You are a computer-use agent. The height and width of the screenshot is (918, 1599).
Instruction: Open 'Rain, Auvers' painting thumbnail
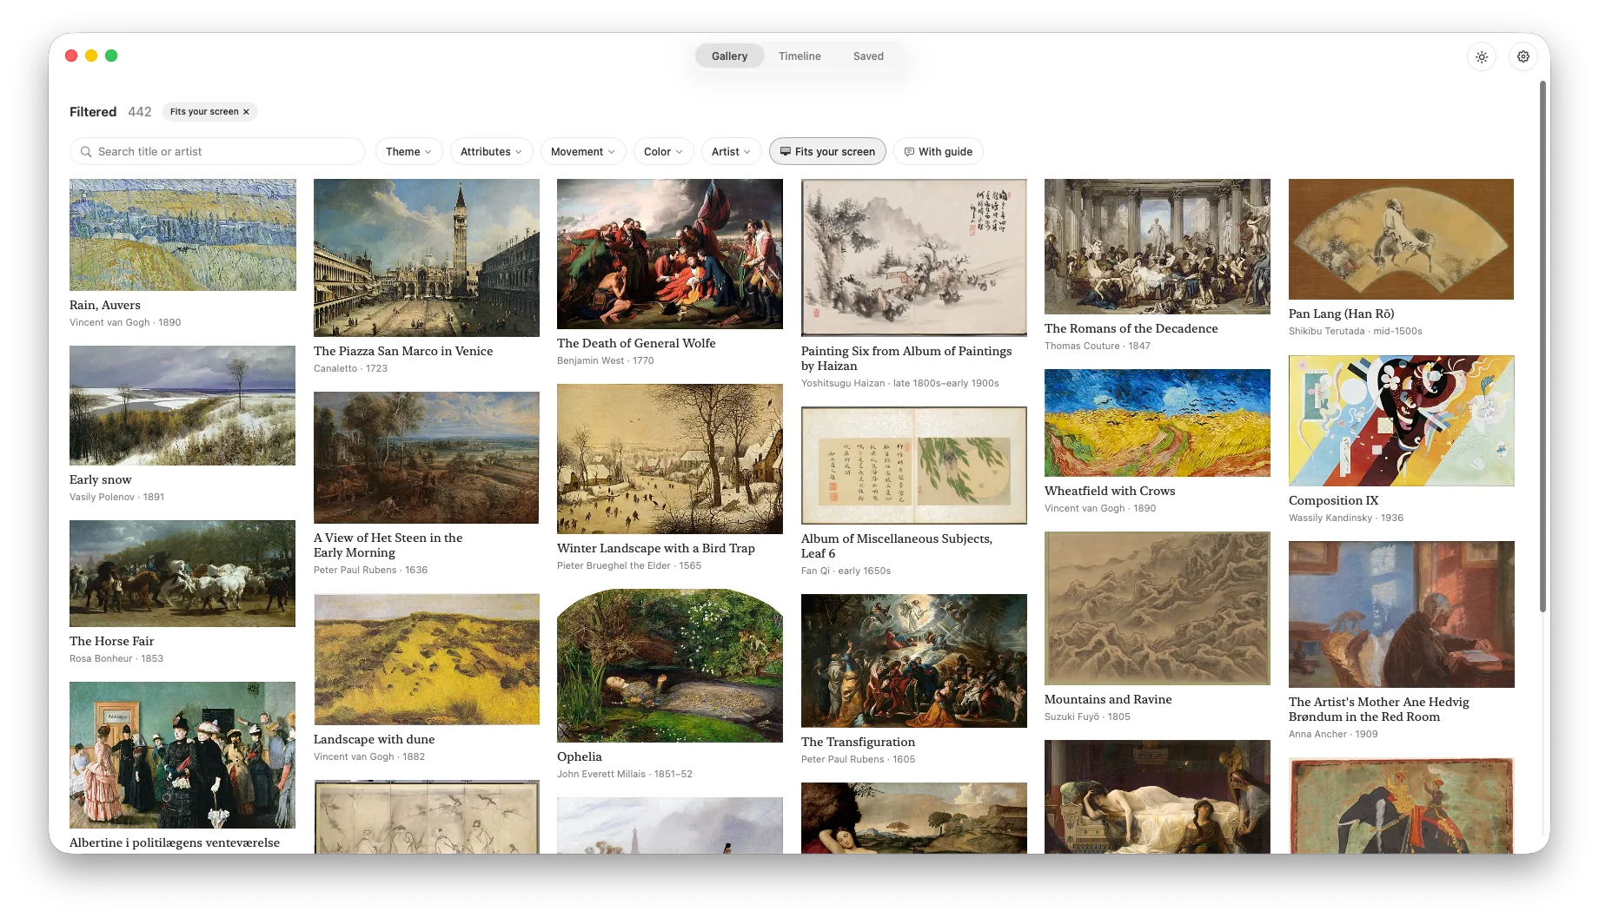182,234
